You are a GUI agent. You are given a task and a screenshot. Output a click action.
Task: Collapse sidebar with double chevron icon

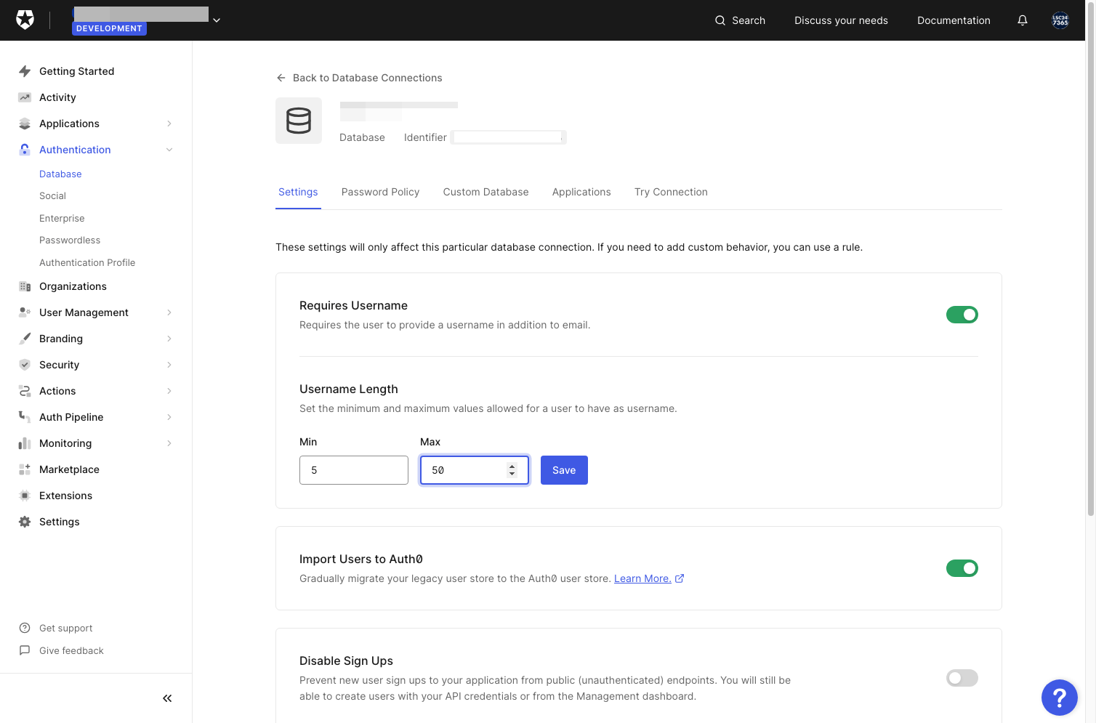(167, 698)
